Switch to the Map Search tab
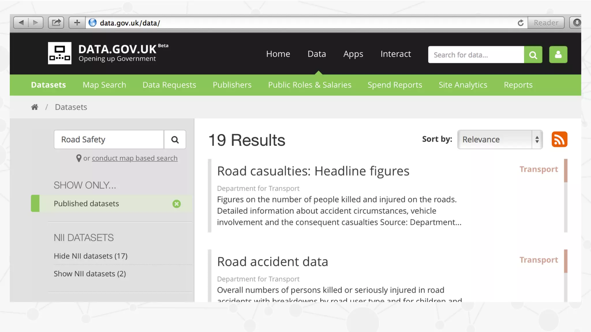The image size is (591, 332). pyautogui.click(x=104, y=85)
